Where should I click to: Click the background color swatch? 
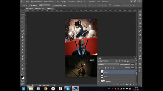tap(23, 78)
